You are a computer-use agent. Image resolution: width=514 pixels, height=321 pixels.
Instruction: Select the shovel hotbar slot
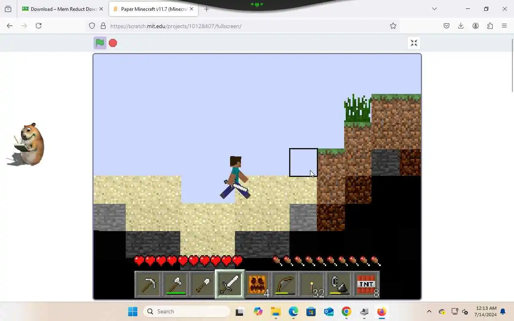(202, 284)
